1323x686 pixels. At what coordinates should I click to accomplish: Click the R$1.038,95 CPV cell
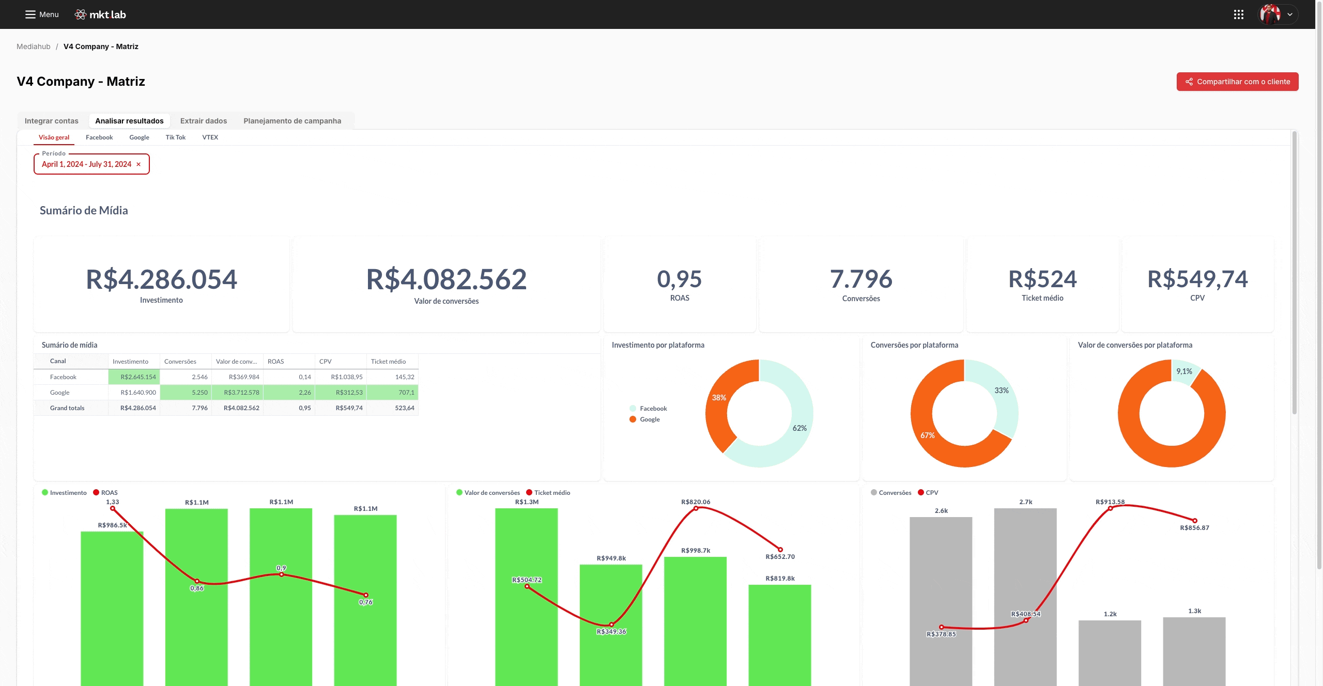341,377
